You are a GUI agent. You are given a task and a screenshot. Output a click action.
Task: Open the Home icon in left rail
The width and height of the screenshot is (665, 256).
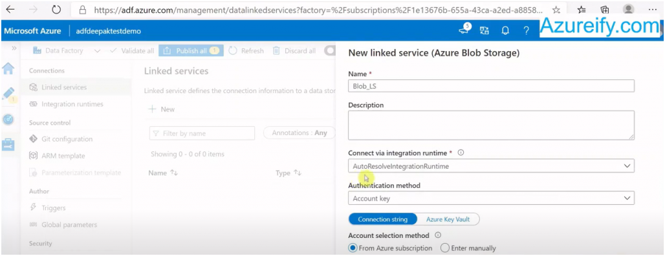click(x=8, y=68)
